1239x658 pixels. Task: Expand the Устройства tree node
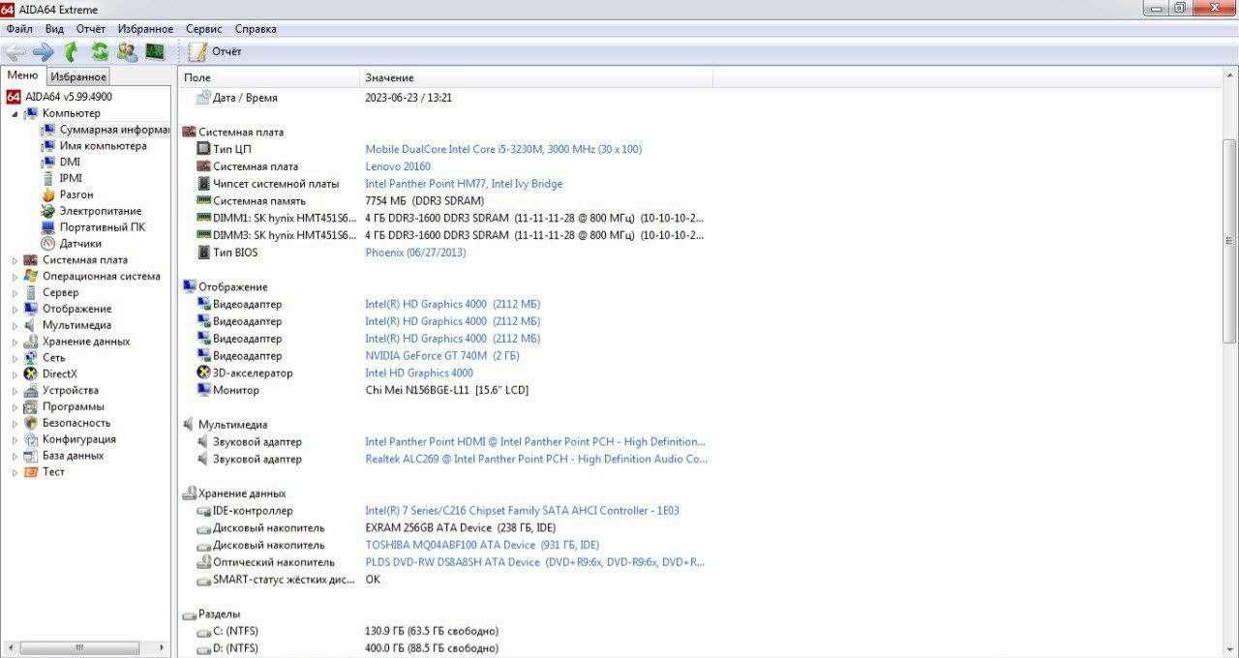(15, 391)
